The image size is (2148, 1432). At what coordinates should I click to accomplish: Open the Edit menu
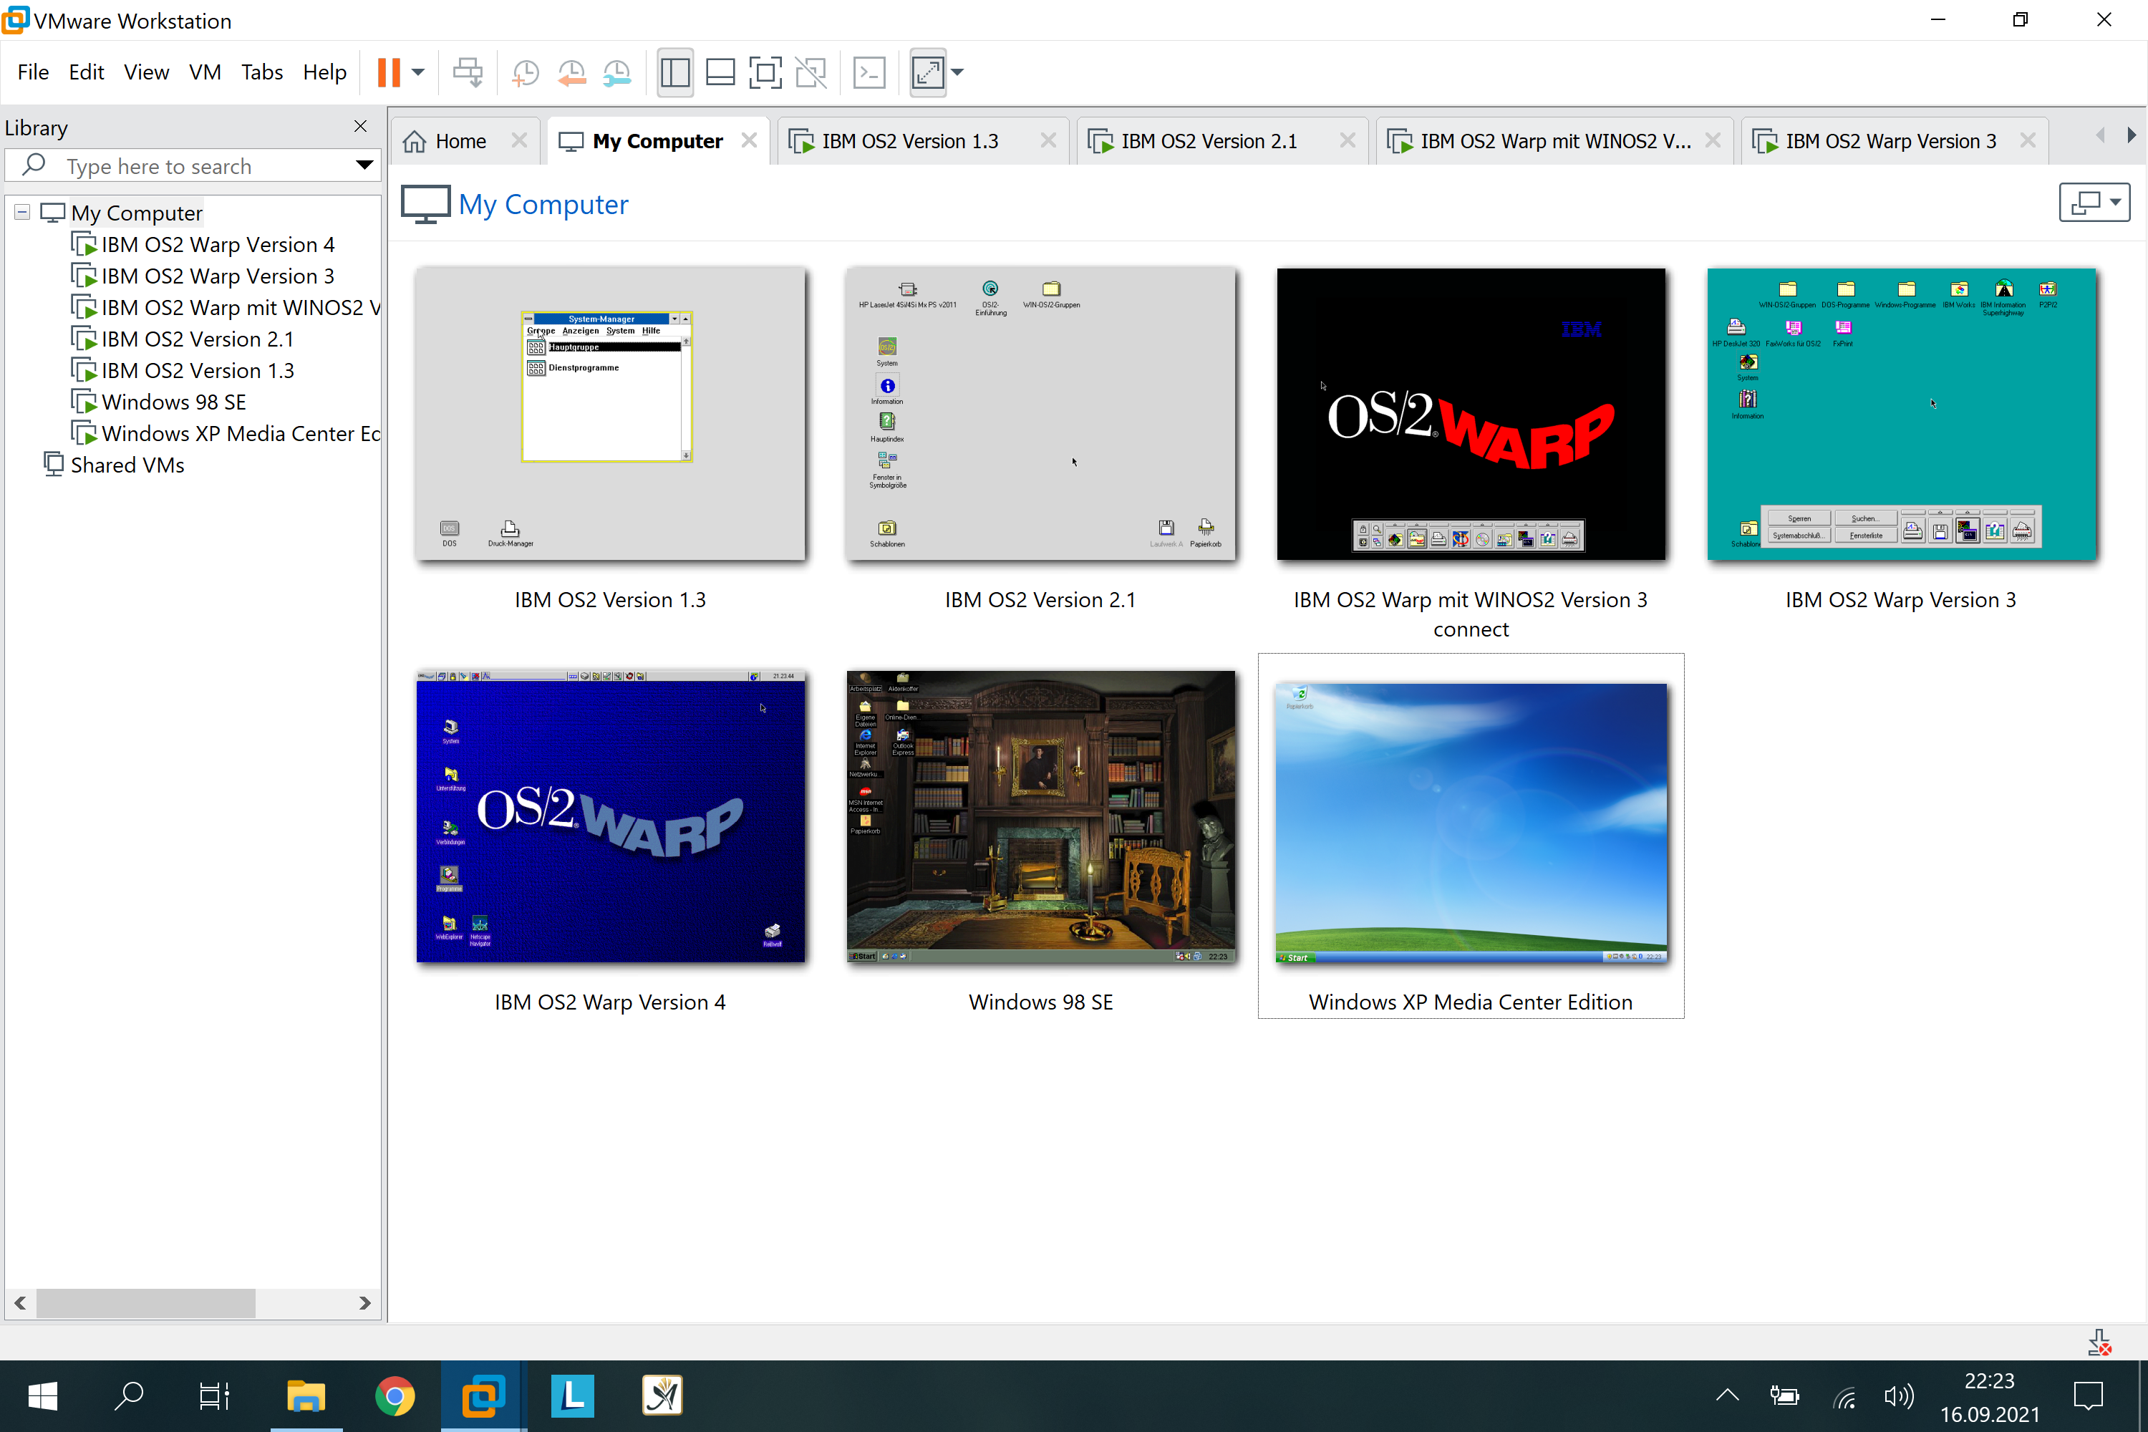86,72
